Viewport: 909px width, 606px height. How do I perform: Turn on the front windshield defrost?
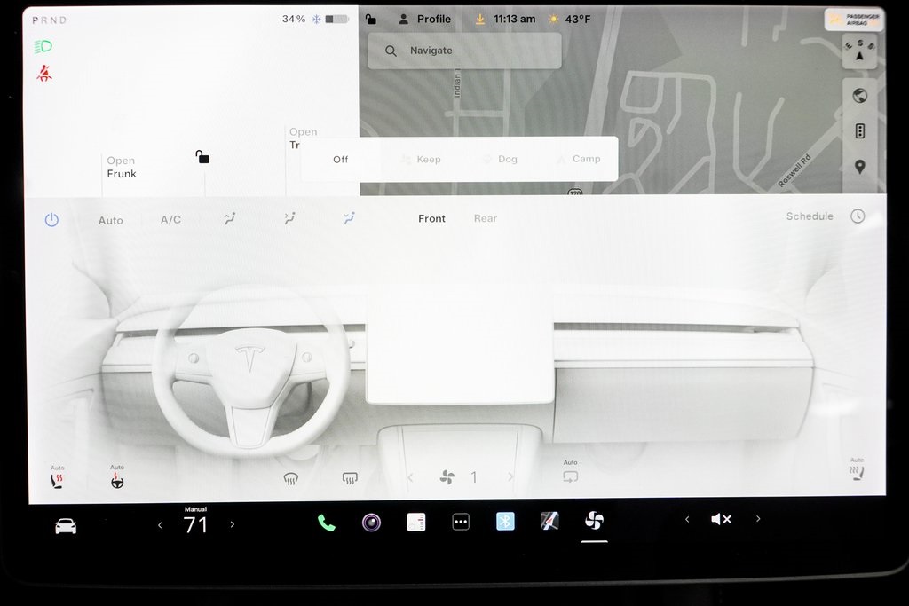pyautogui.click(x=290, y=478)
